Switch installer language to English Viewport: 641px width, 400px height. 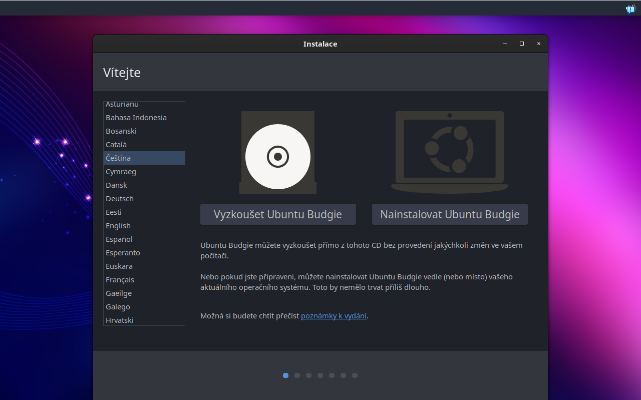click(x=144, y=226)
